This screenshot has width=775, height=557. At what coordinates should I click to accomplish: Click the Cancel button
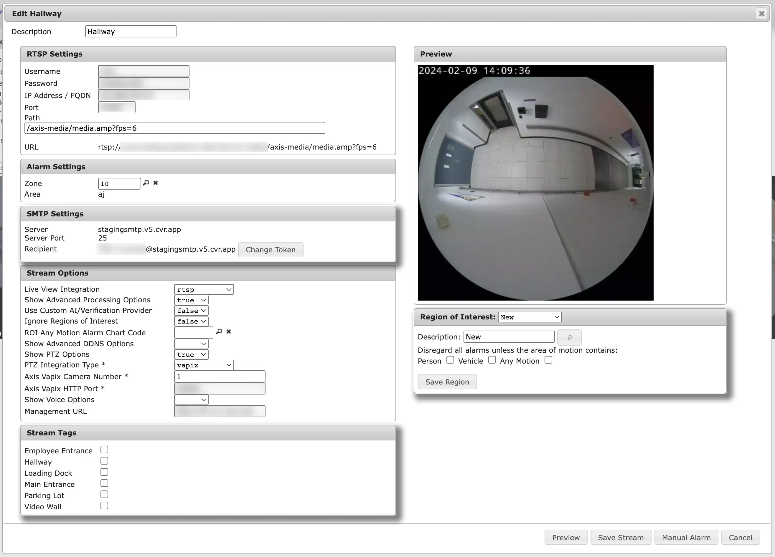tap(740, 538)
